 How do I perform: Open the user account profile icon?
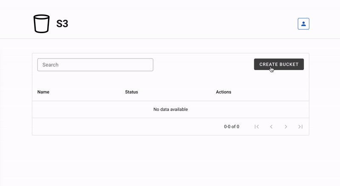click(x=303, y=24)
